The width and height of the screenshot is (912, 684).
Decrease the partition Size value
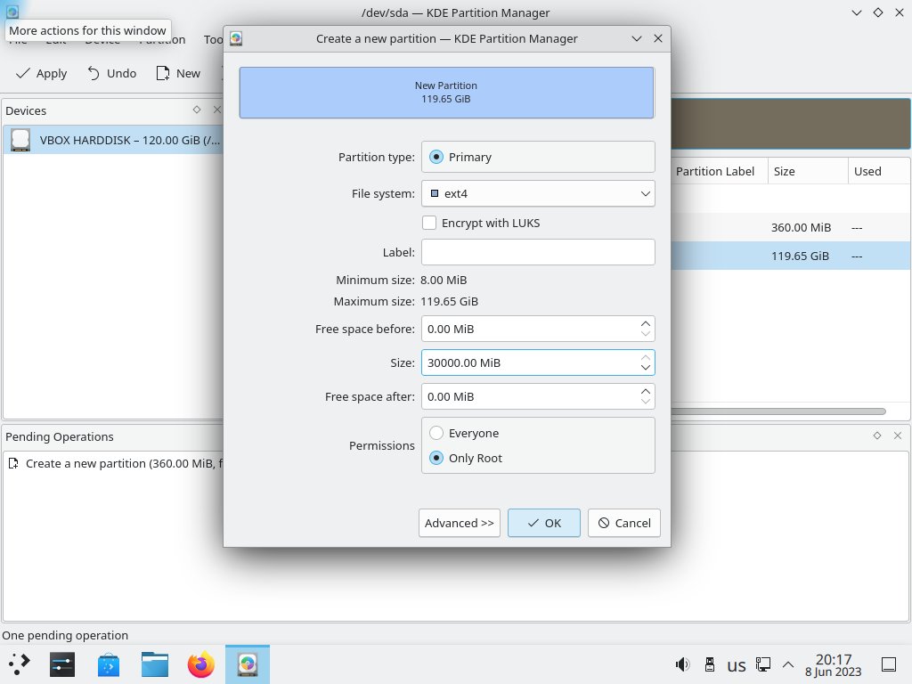pyautogui.click(x=646, y=368)
